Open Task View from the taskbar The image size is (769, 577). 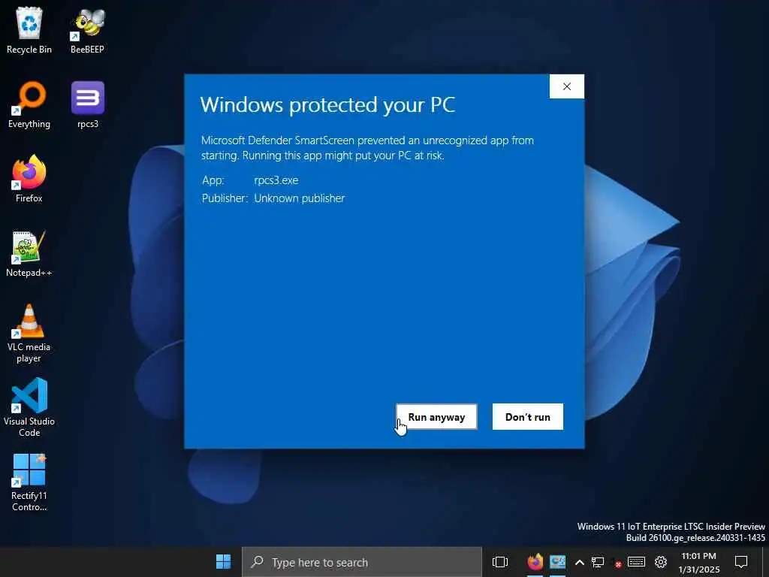pos(499,562)
